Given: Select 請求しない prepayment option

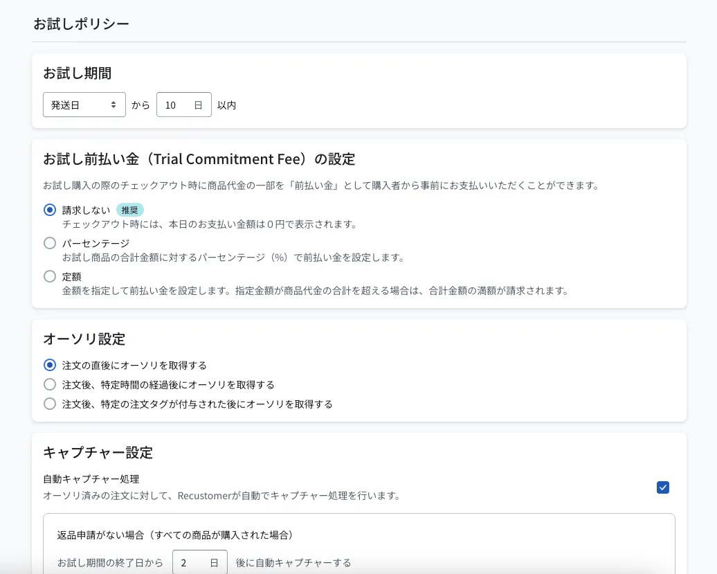Looking at the screenshot, I should pos(50,210).
